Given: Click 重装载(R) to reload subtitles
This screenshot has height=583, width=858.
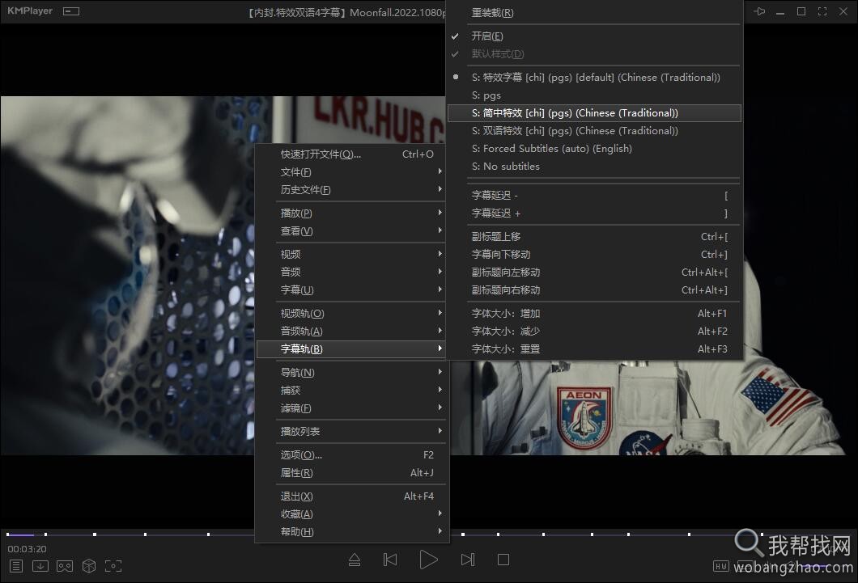Looking at the screenshot, I should pyautogui.click(x=594, y=13).
